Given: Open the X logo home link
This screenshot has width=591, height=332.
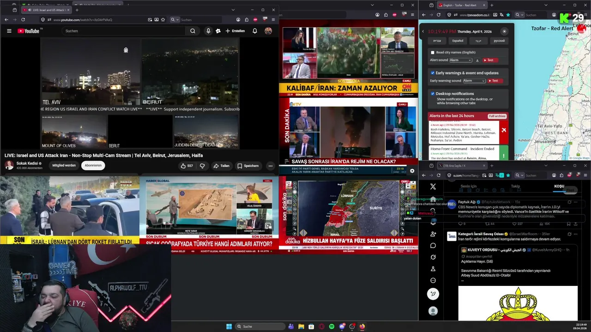Looking at the screenshot, I should [x=433, y=187].
